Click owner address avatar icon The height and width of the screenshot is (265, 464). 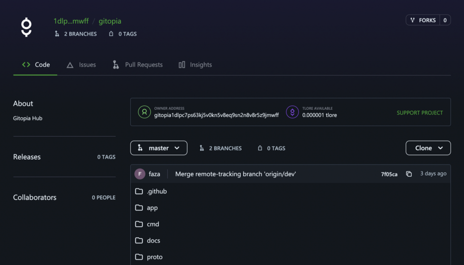[144, 112]
